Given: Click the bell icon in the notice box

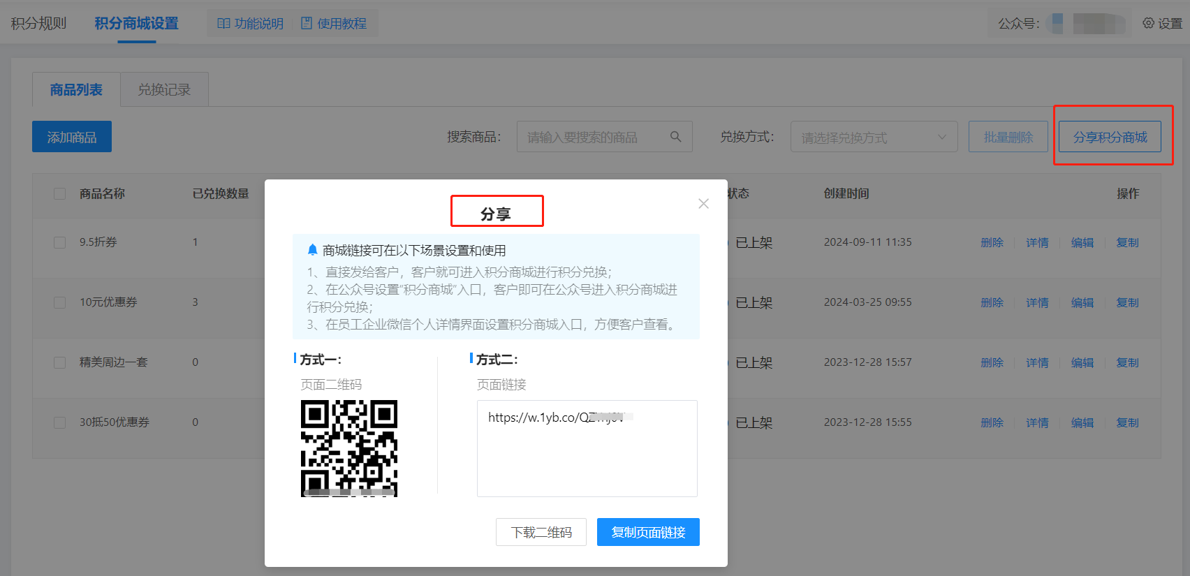Looking at the screenshot, I should tap(312, 250).
